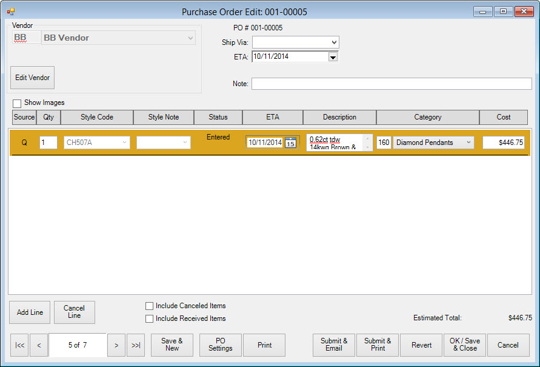Image resolution: width=540 pixels, height=367 pixels.
Task: Click the Note text field
Action: tap(391, 84)
